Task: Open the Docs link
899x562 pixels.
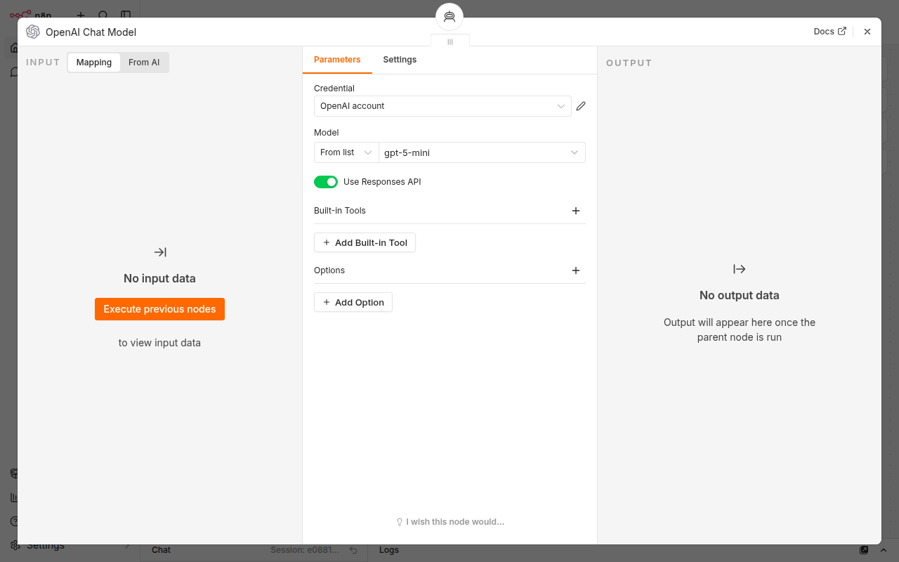Action: [830, 32]
